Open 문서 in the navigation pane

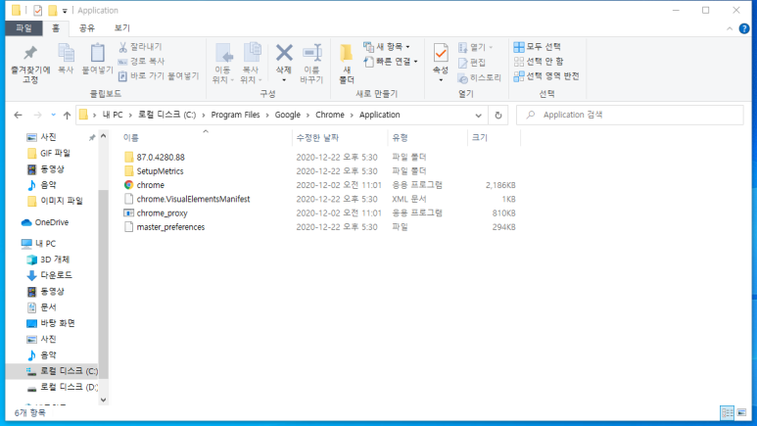tap(48, 308)
